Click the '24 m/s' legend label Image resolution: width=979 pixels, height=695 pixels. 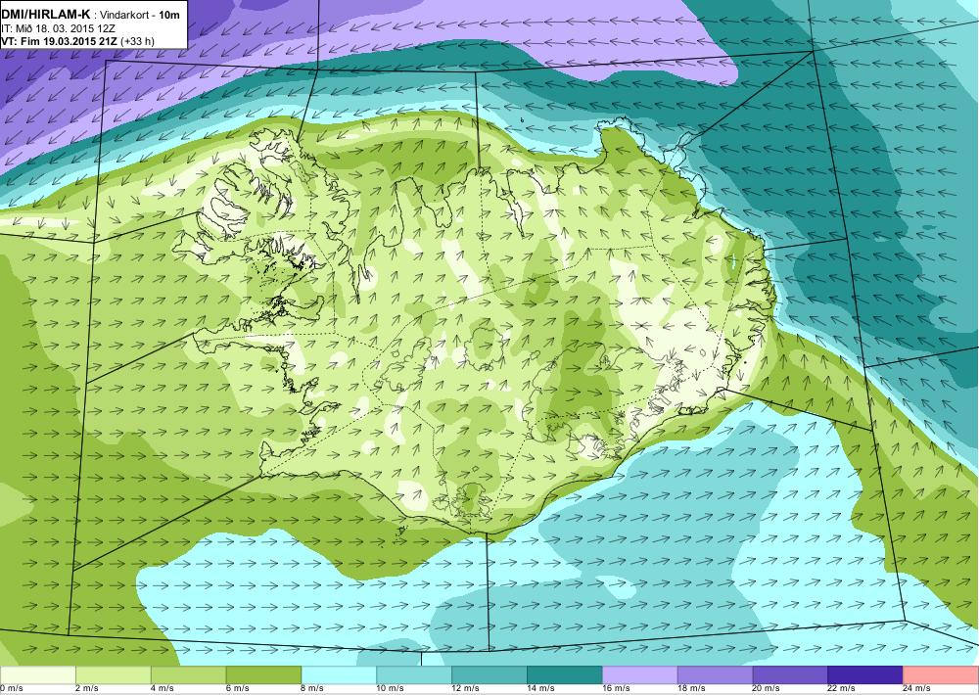click(x=916, y=689)
